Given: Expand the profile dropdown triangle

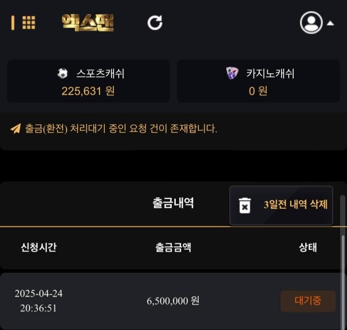Looking at the screenshot, I should [330, 23].
